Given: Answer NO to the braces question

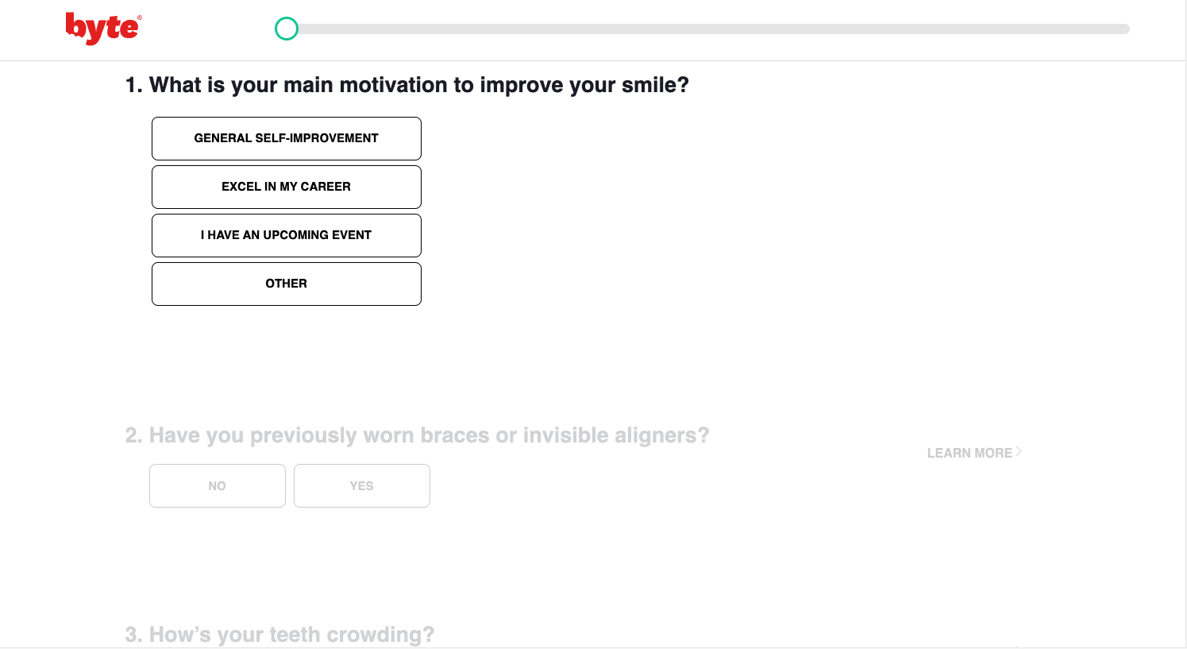Looking at the screenshot, I should click(217, 485).
